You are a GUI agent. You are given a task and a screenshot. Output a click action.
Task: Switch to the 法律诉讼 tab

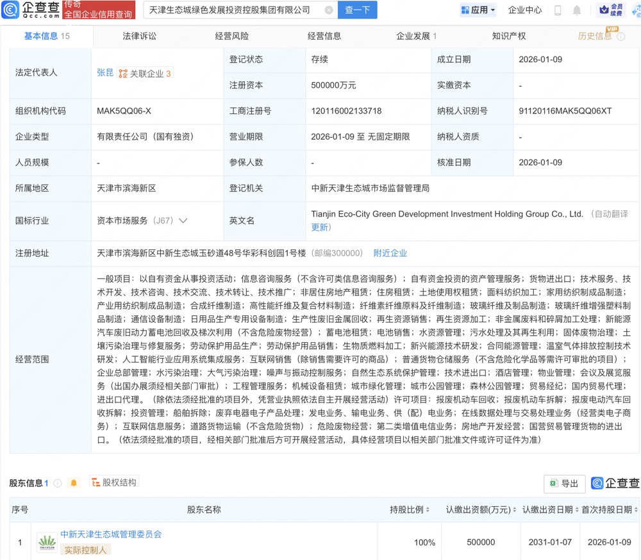click(139, 36)
